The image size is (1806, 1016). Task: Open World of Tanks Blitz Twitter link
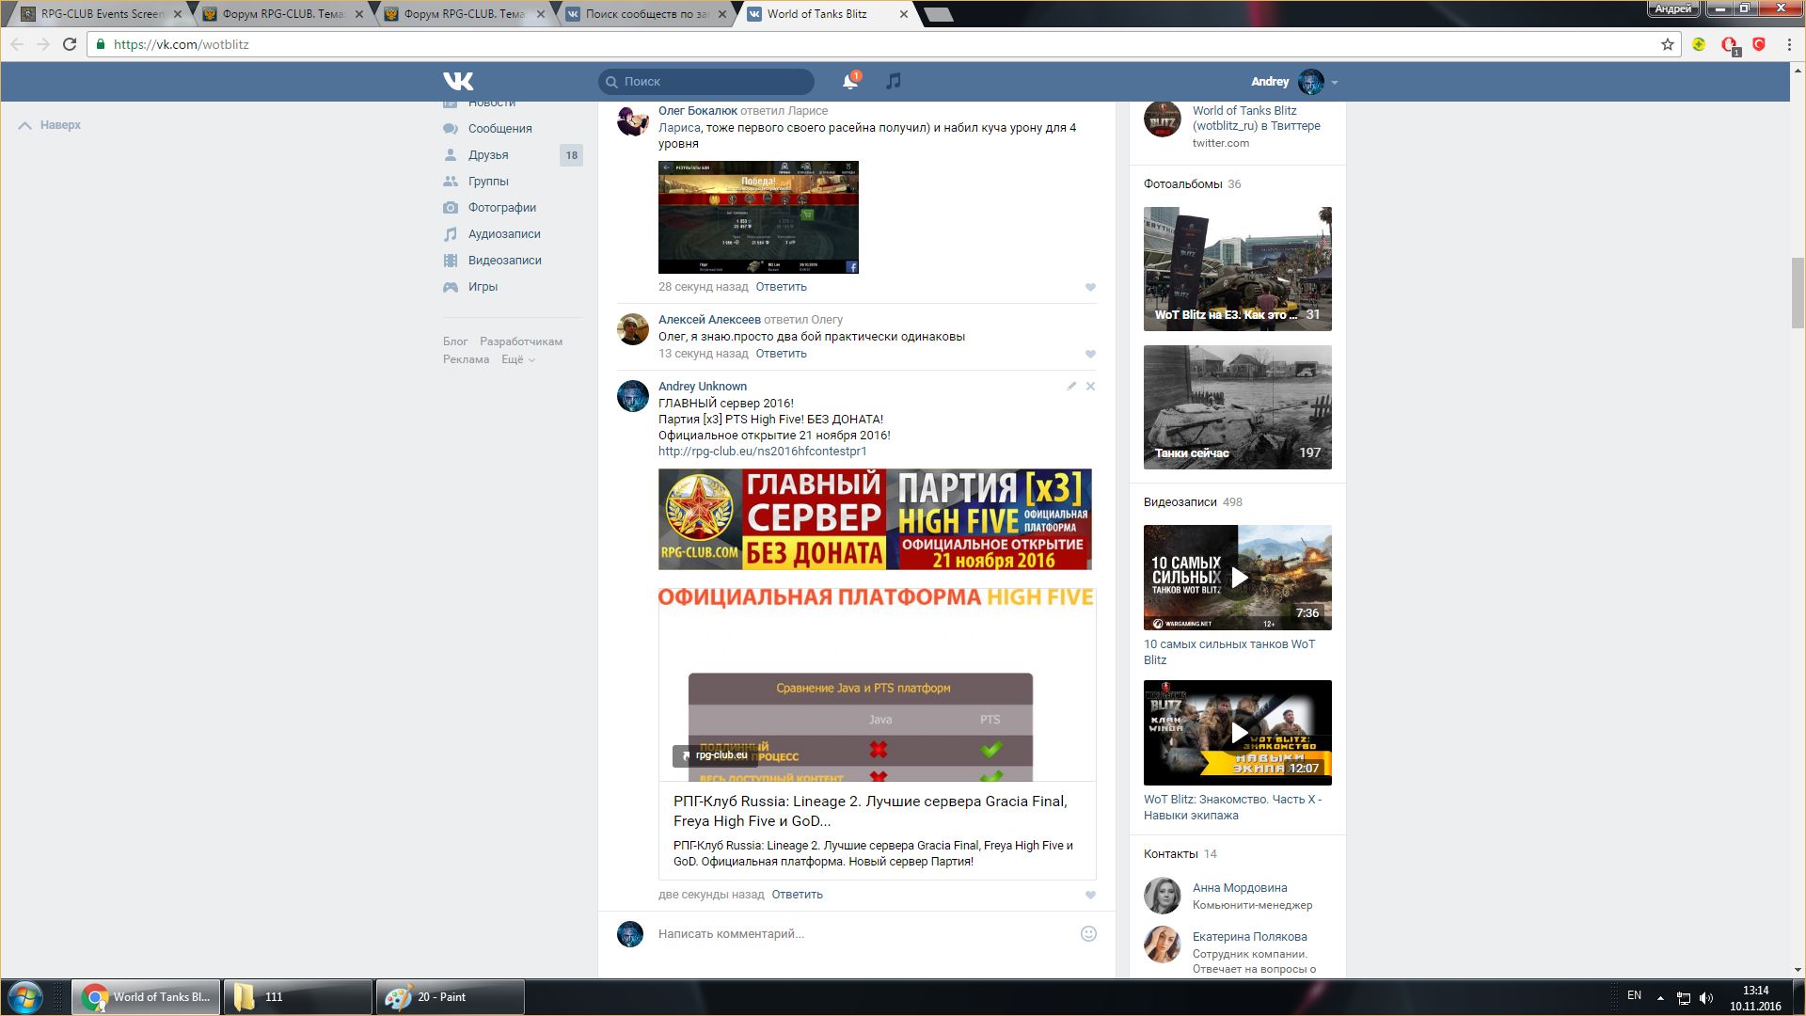pos(1256,119)
